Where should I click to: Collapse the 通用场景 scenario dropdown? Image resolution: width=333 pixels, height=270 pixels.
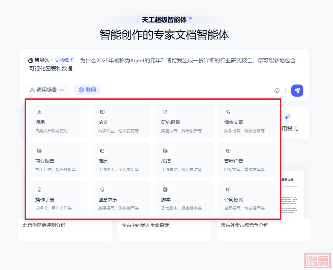point(47,90)
